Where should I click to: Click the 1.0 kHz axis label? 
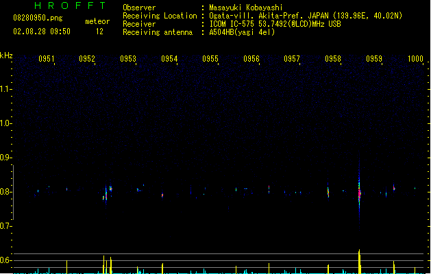coord(6,123)
